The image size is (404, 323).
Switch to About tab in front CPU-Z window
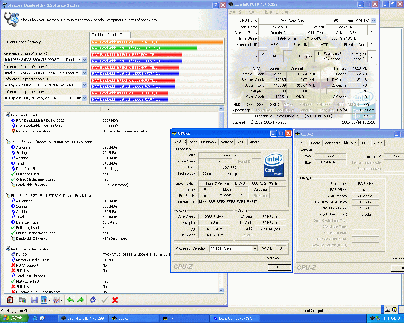click(x=254, y=142)
